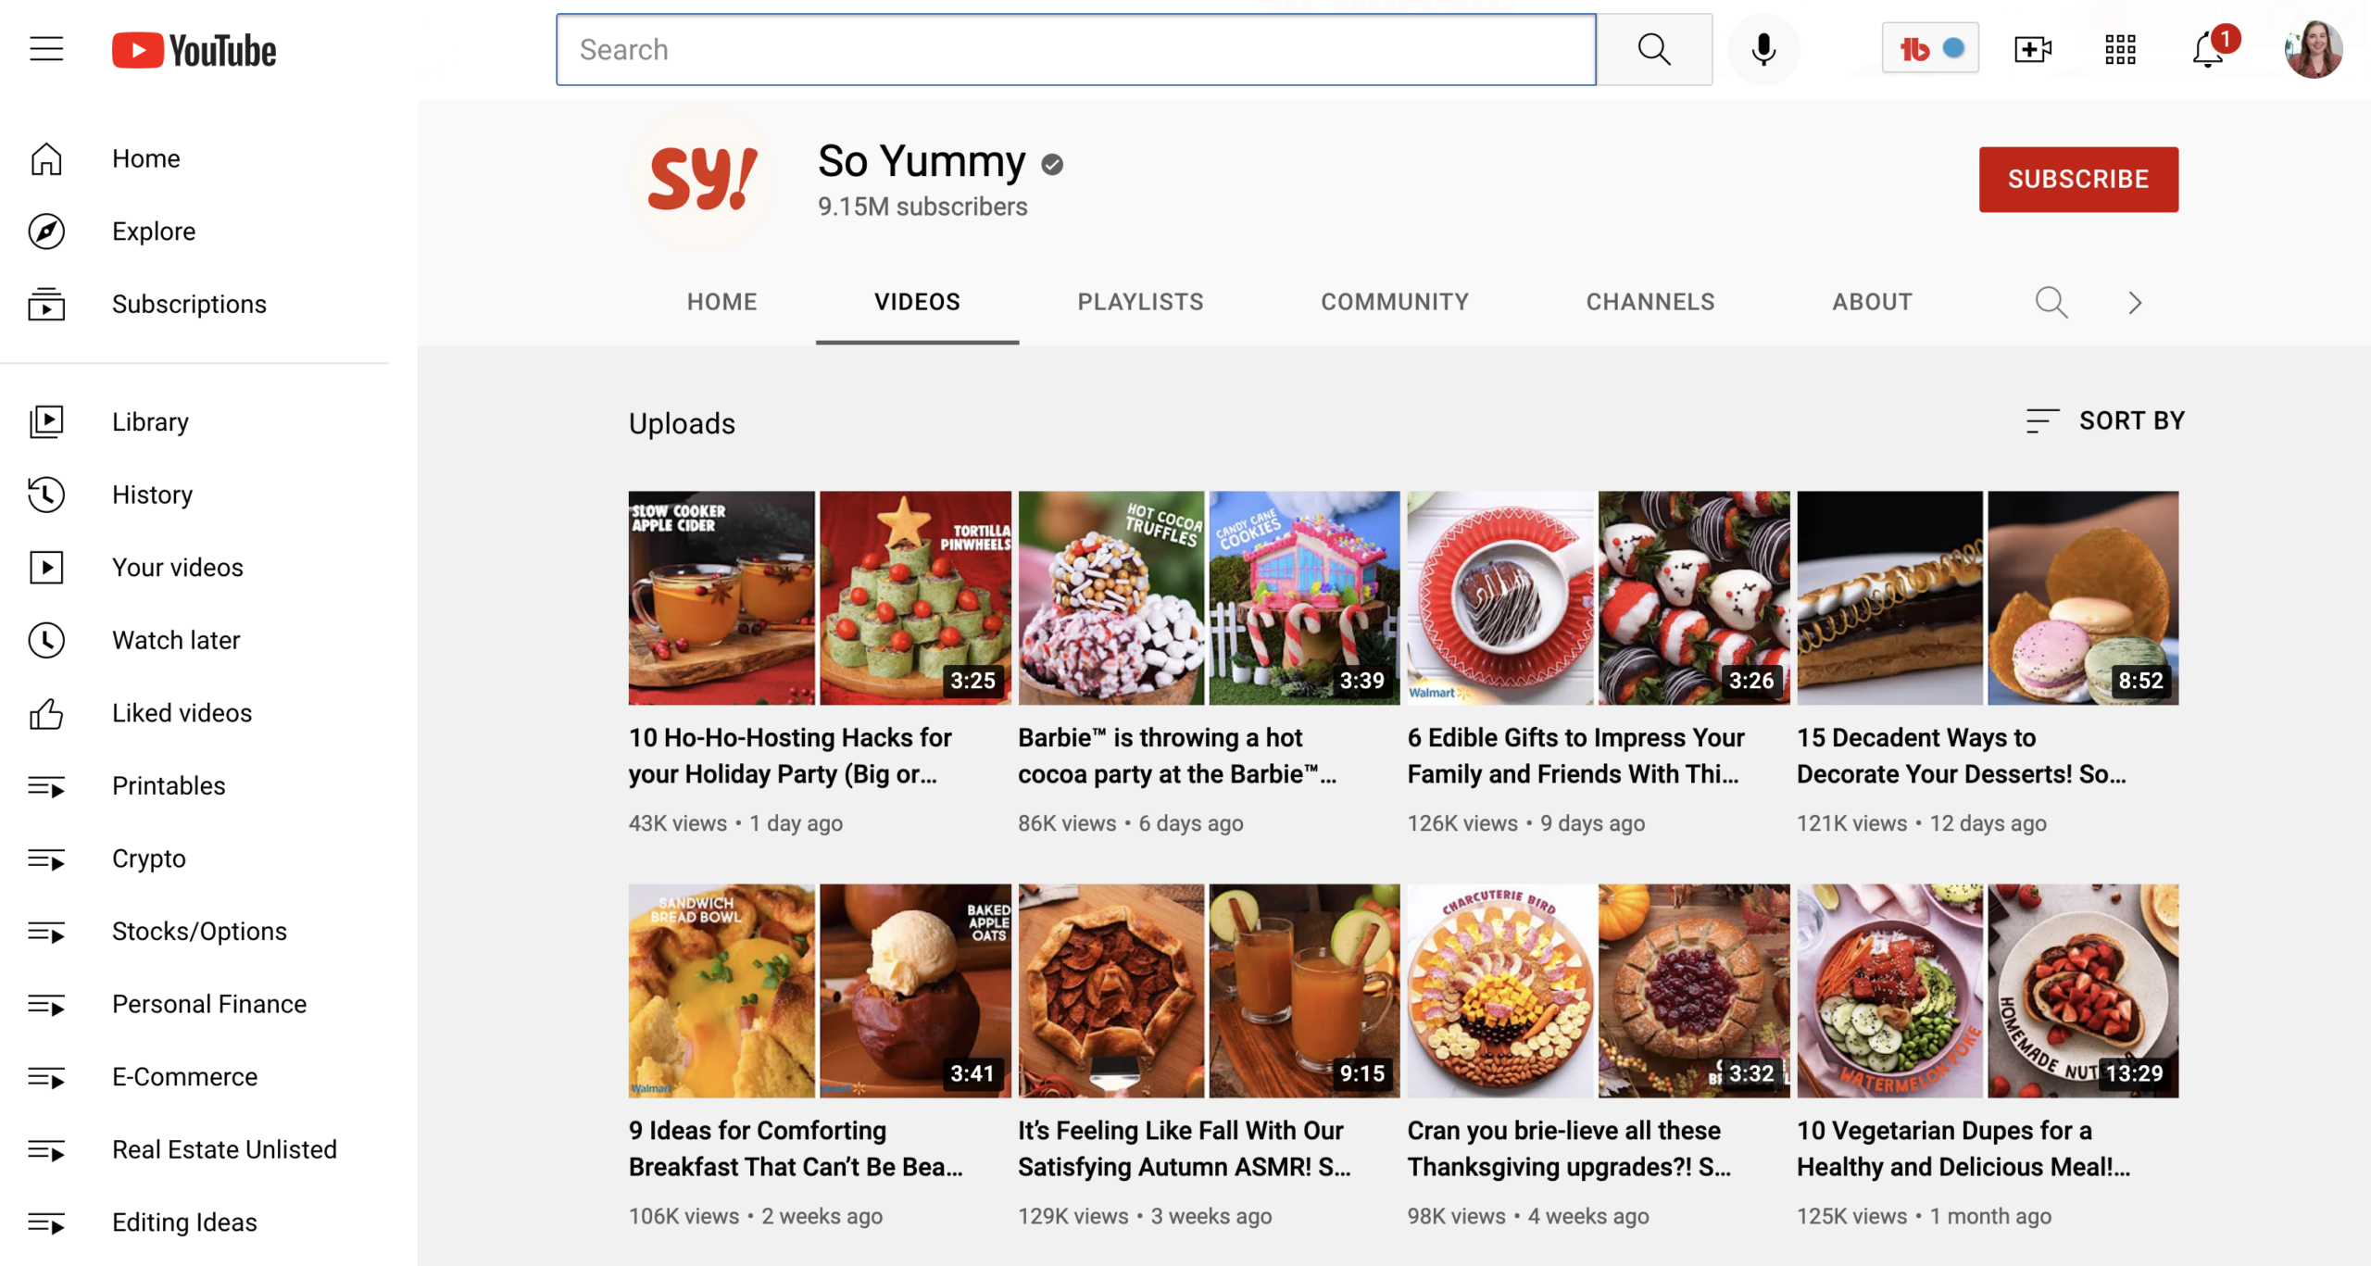Viewport: 2371px width, 1266px height.
Task: Open Library in sidebar
Action: (x=194, y=421)
